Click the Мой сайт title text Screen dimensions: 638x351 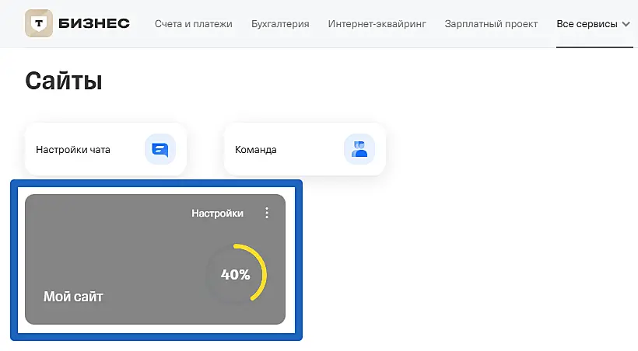[73, 297]
